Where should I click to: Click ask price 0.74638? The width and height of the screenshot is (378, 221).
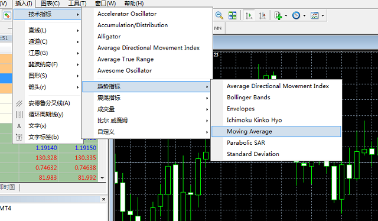point(85,168)
